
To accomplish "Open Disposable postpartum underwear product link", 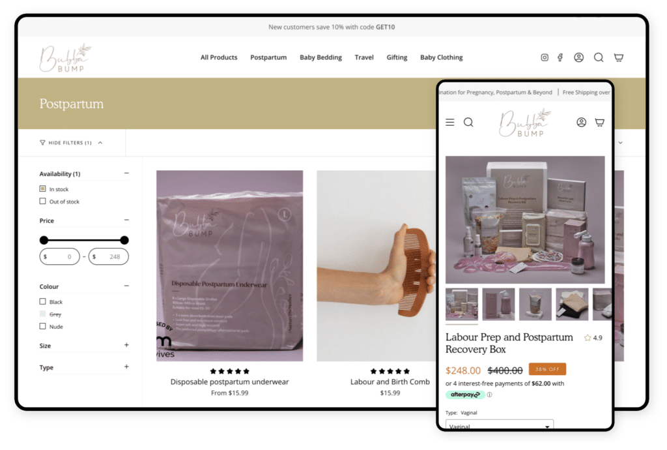I will (229, 382).
